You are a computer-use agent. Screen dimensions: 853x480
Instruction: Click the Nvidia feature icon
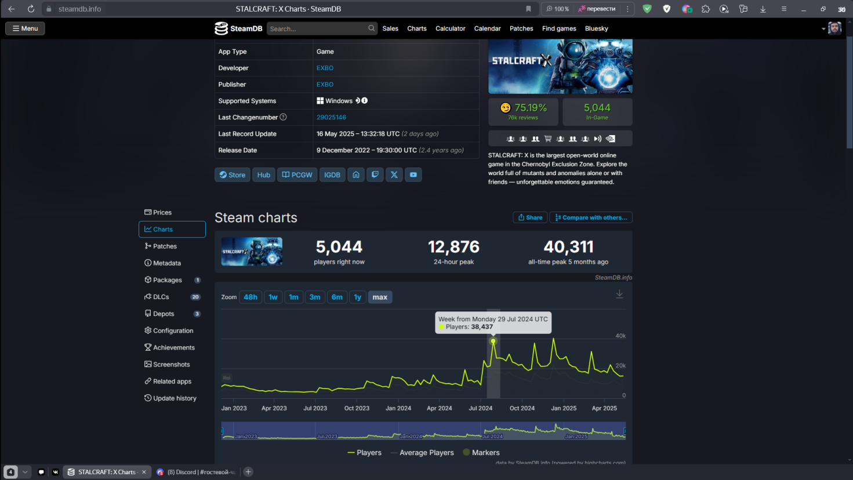[x=611, y=139]
